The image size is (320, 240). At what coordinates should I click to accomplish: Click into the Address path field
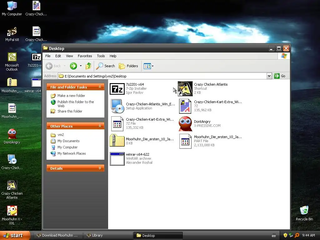[162, 76]
